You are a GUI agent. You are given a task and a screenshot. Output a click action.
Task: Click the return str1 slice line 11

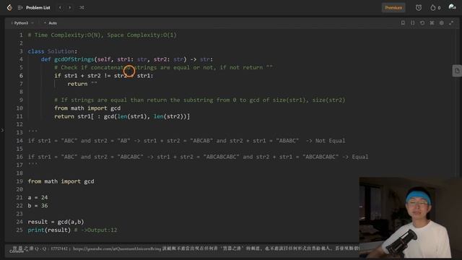click(122, 116)
